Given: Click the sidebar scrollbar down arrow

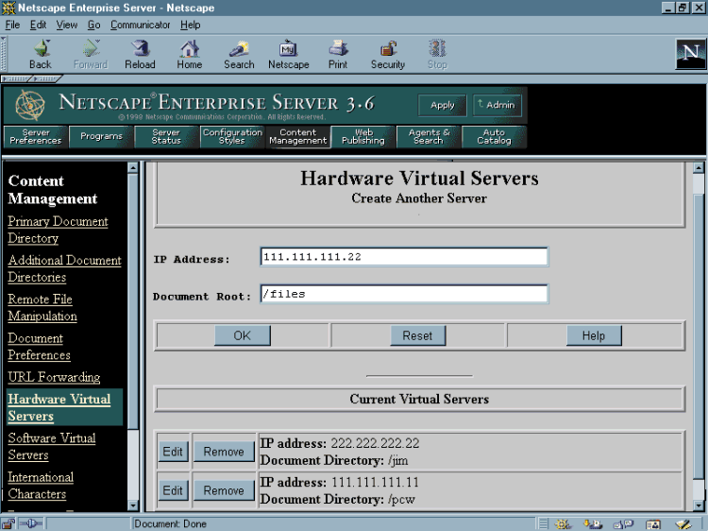Looking at the screenshot, I should coord(133,505).
